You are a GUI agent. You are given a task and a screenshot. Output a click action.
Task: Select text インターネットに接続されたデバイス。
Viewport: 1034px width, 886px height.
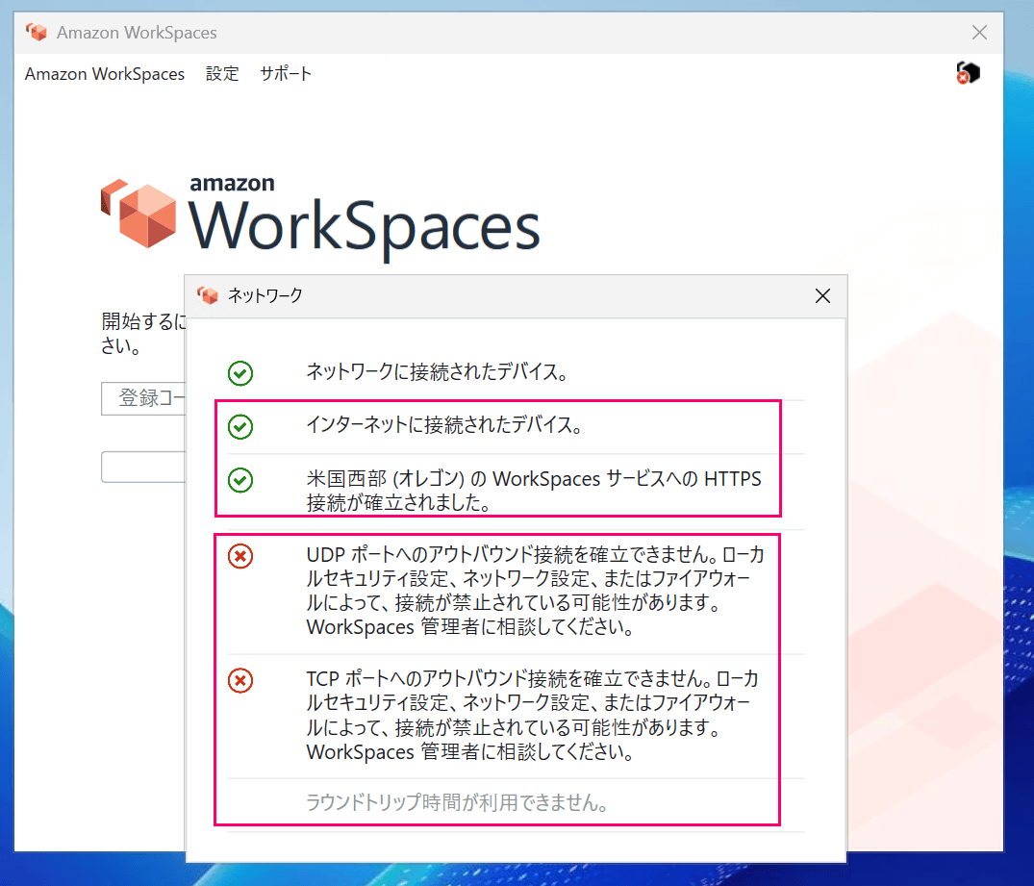(444, 425)
